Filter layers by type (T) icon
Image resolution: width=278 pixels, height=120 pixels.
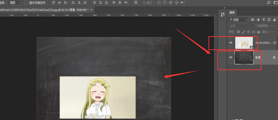point(263,20)
